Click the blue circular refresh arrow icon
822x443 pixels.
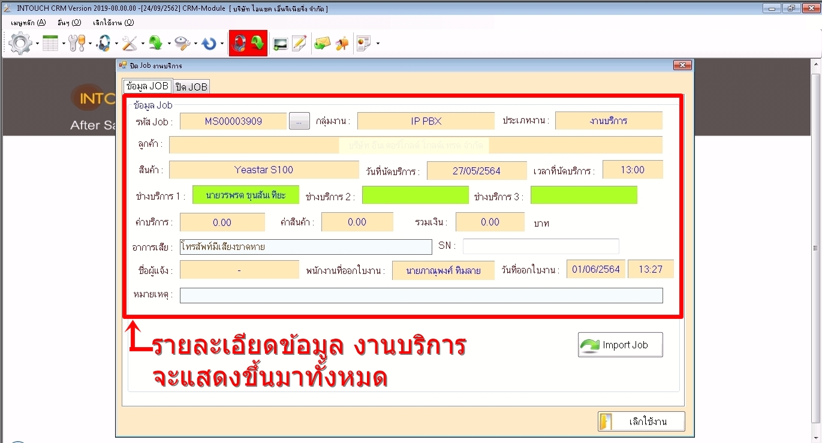point(209,44)
